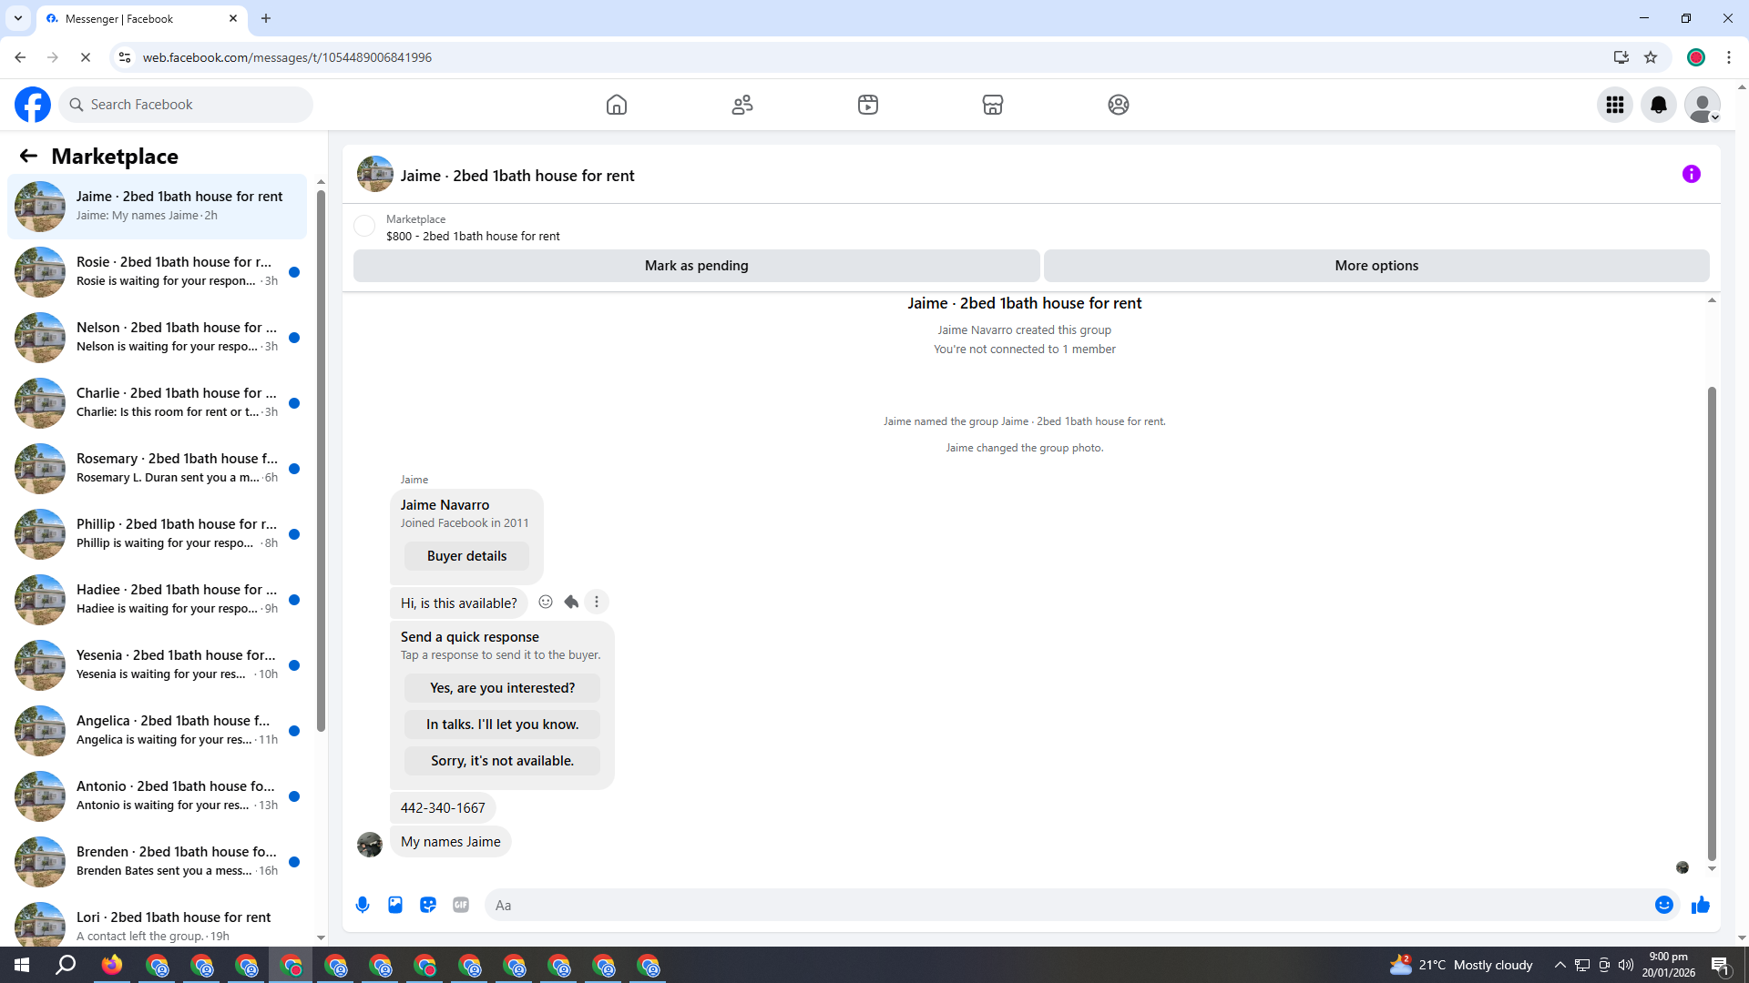Open conversation information panel icon

pyautogui.click(x=1692, y=174)
